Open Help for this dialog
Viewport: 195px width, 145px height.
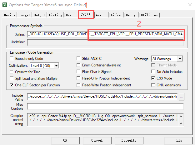[178, 140]
